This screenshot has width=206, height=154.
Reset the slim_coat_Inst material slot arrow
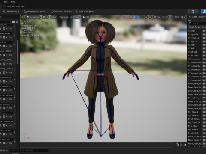click(15, 133)
